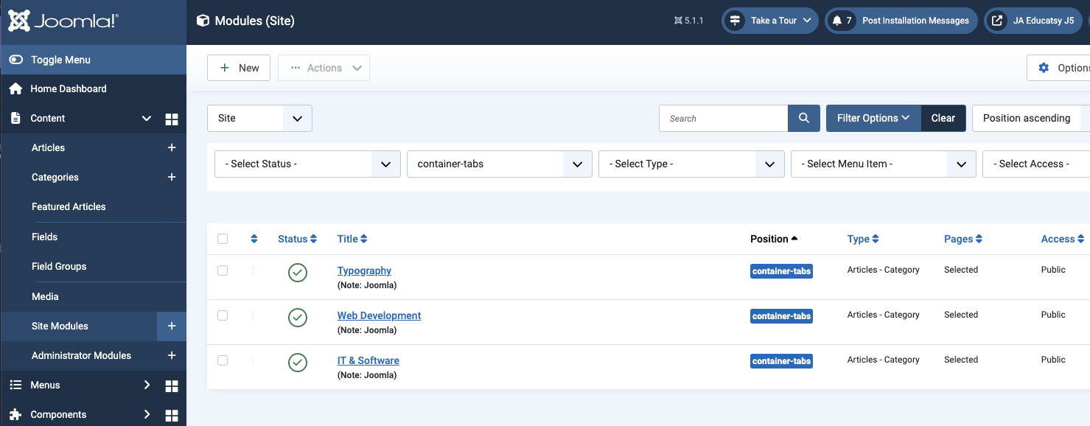Tick the checkbox for Web Development row
Image resolution: width=1090 pixels, height=426 pixels.
(x=223, y=315)
